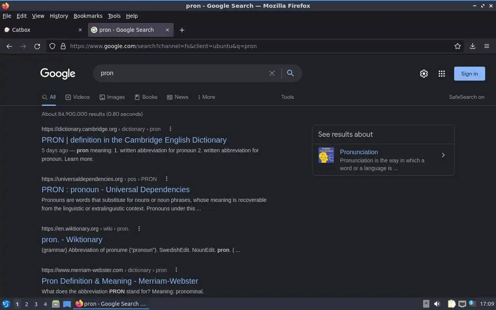This screenshot has height=310, width=496.
Task: Open the Firefox downloads panel
Action: tap(473, 46)
